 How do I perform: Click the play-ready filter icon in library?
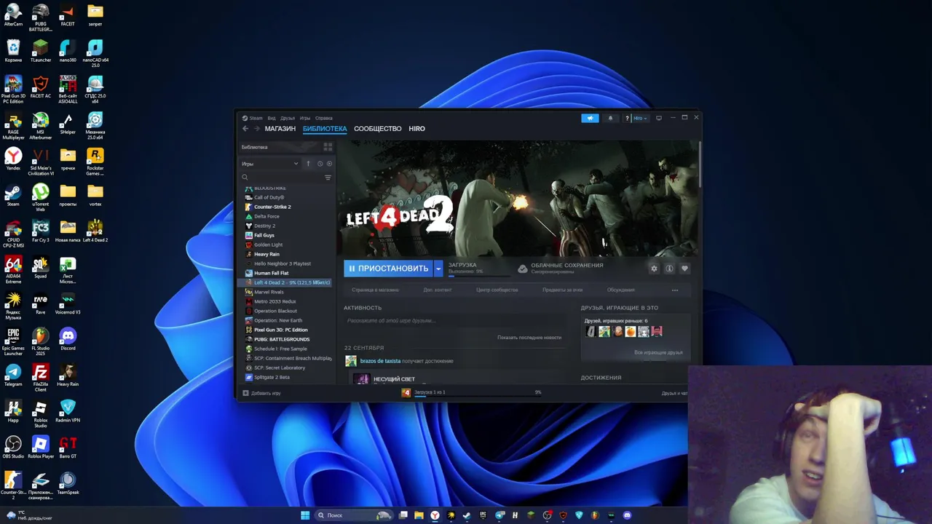pos(329,164)
